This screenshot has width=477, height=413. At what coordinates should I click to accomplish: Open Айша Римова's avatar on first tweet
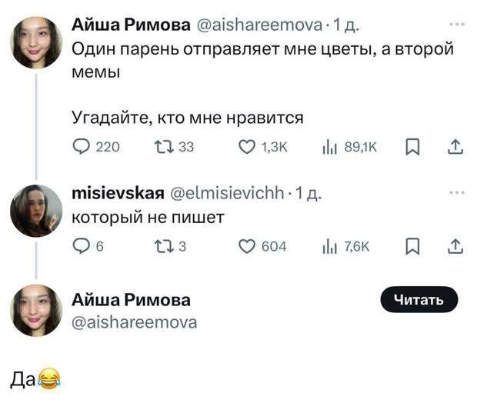pos(36,43)
